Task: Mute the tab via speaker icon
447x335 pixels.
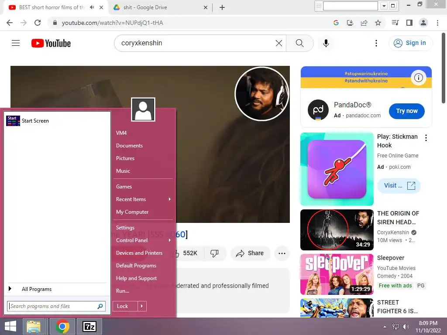Action: (x=92, y=7)
